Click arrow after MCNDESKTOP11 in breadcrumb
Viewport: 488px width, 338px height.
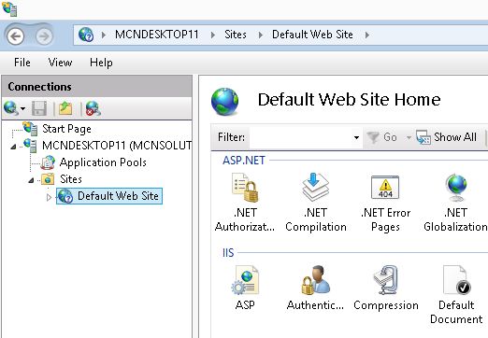coord(213,35)
